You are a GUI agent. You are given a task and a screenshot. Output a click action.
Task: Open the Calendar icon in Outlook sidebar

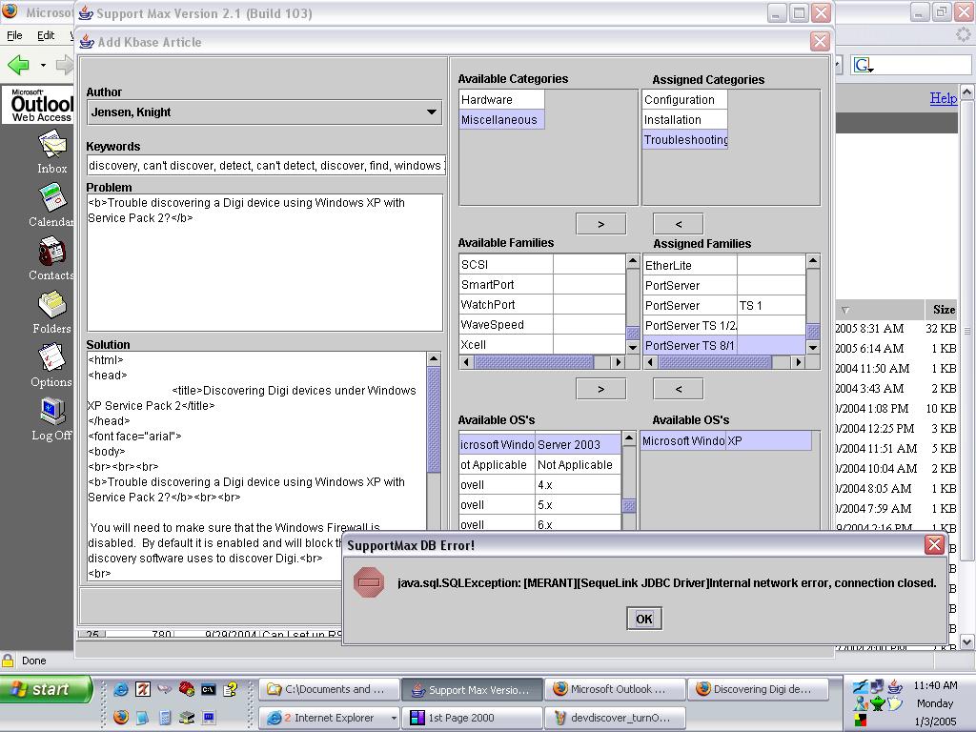52,198
